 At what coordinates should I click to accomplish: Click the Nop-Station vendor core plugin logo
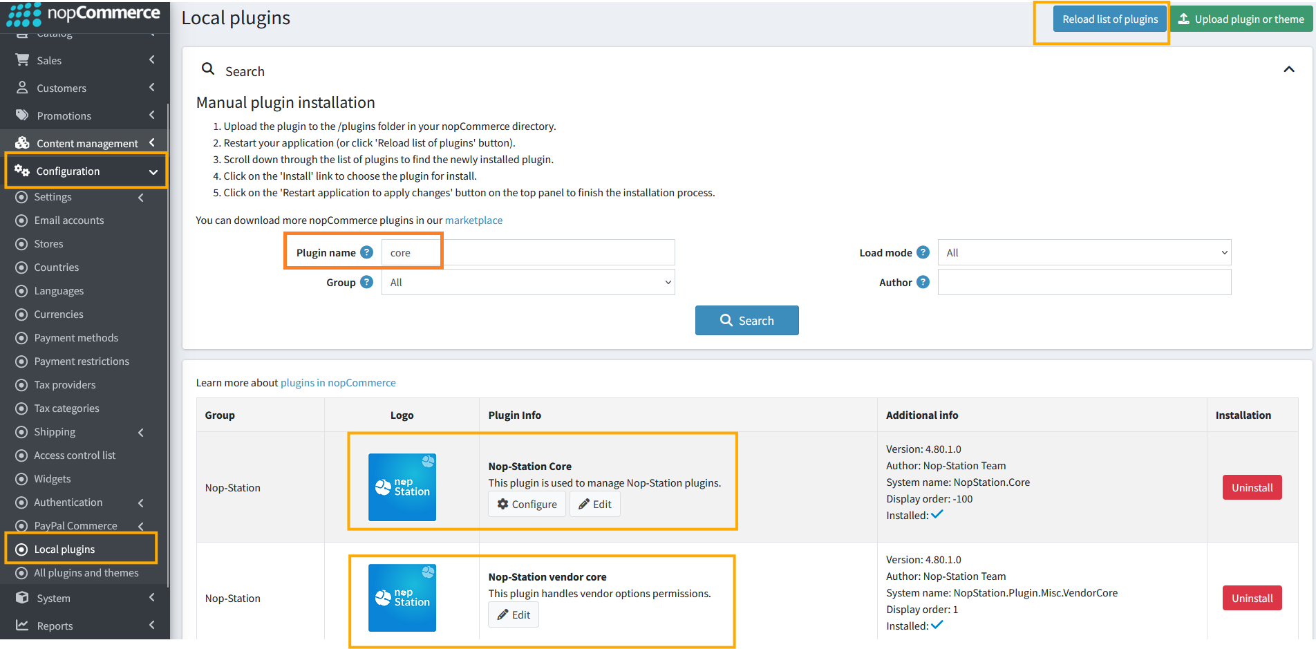(402, 598)
